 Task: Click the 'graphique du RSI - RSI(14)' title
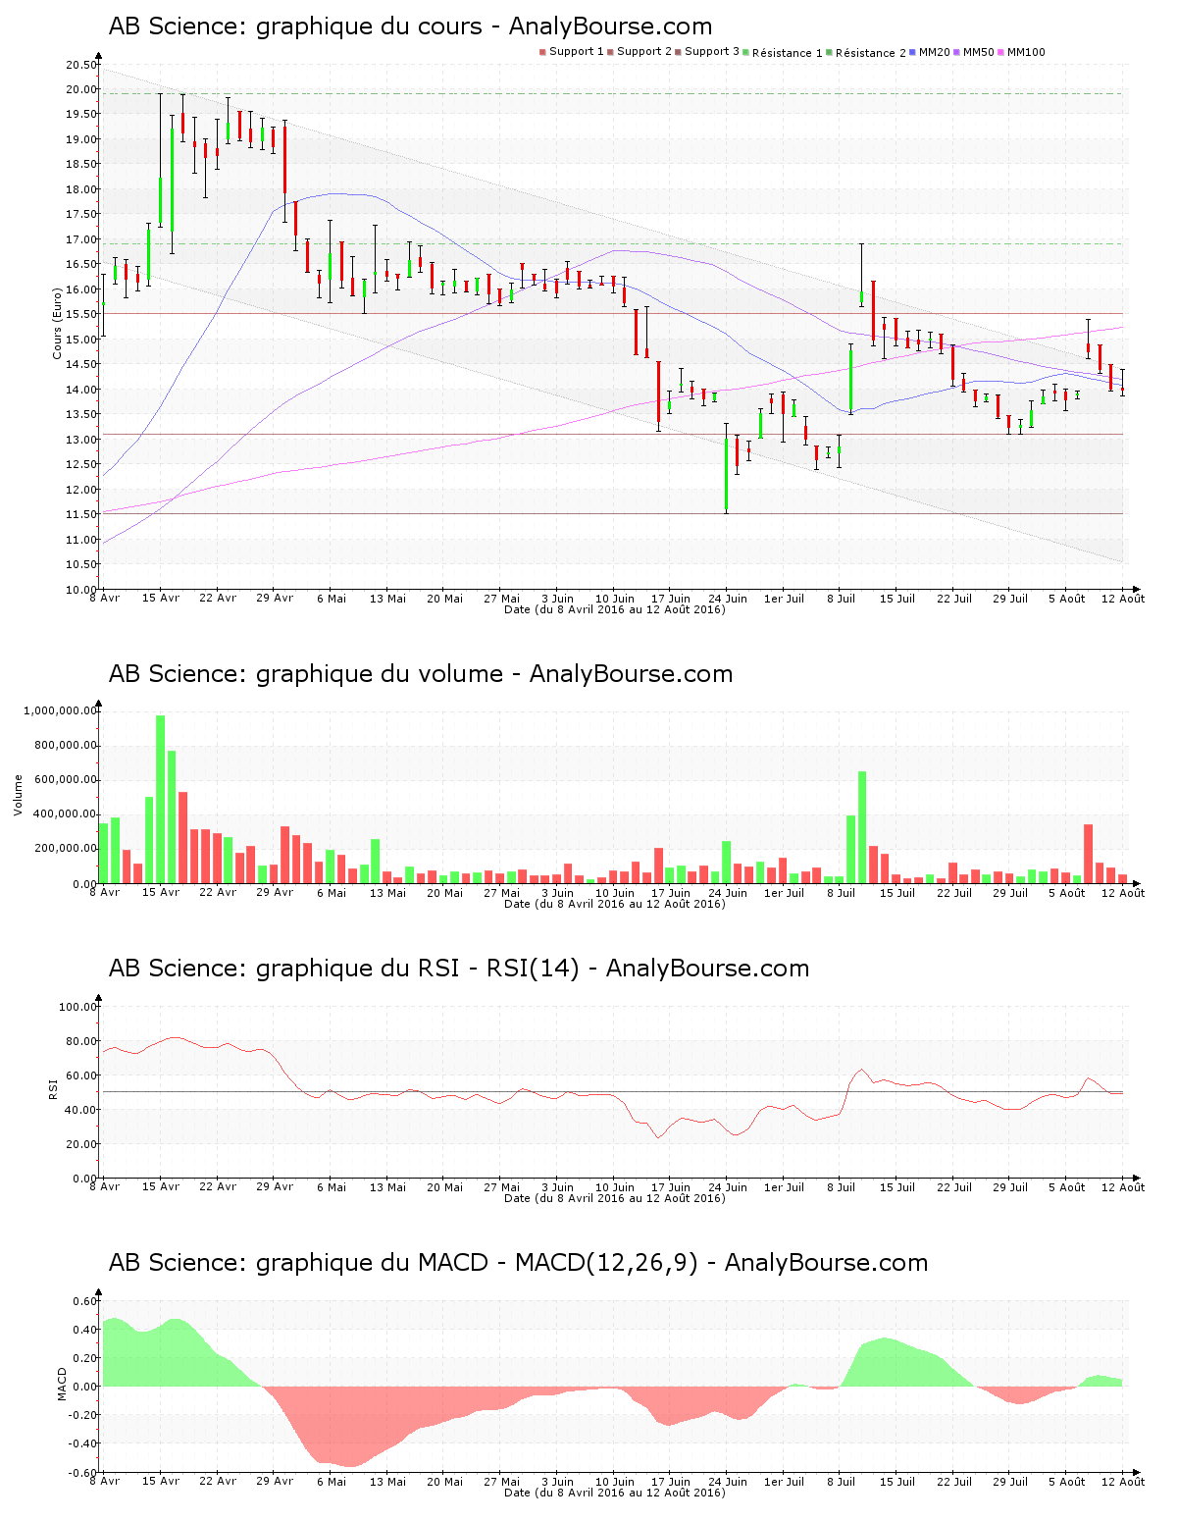459,969
